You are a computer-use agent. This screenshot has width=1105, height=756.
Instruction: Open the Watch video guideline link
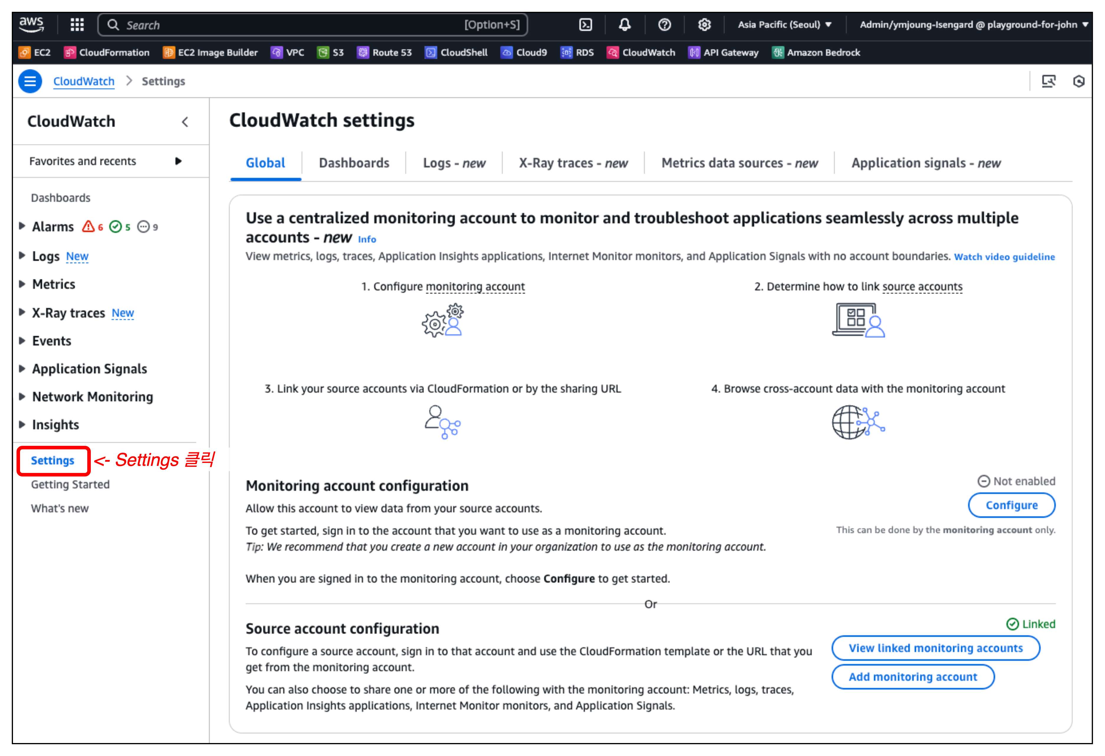1004,257
